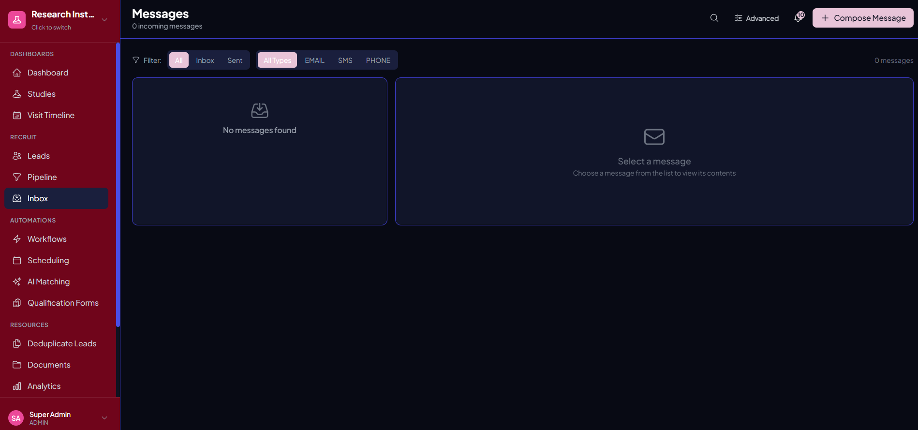
Task: Open the Pipeline section
Action: pos(57,177)
